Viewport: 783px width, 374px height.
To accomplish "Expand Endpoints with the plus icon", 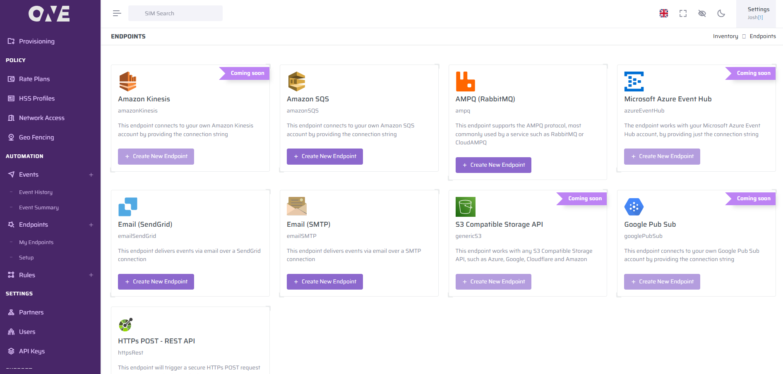I will click(91, 225).
